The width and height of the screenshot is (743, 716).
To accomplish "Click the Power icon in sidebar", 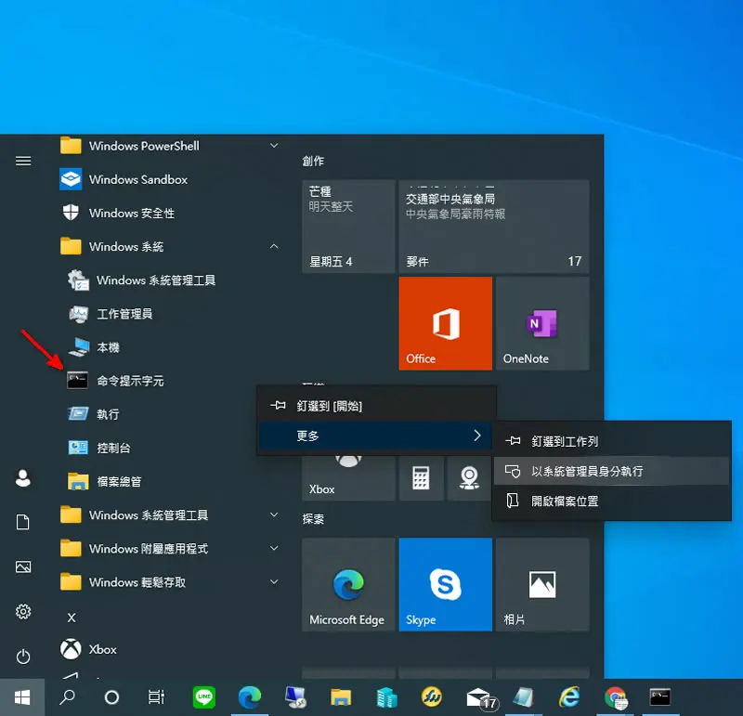I will coord(23,657).
